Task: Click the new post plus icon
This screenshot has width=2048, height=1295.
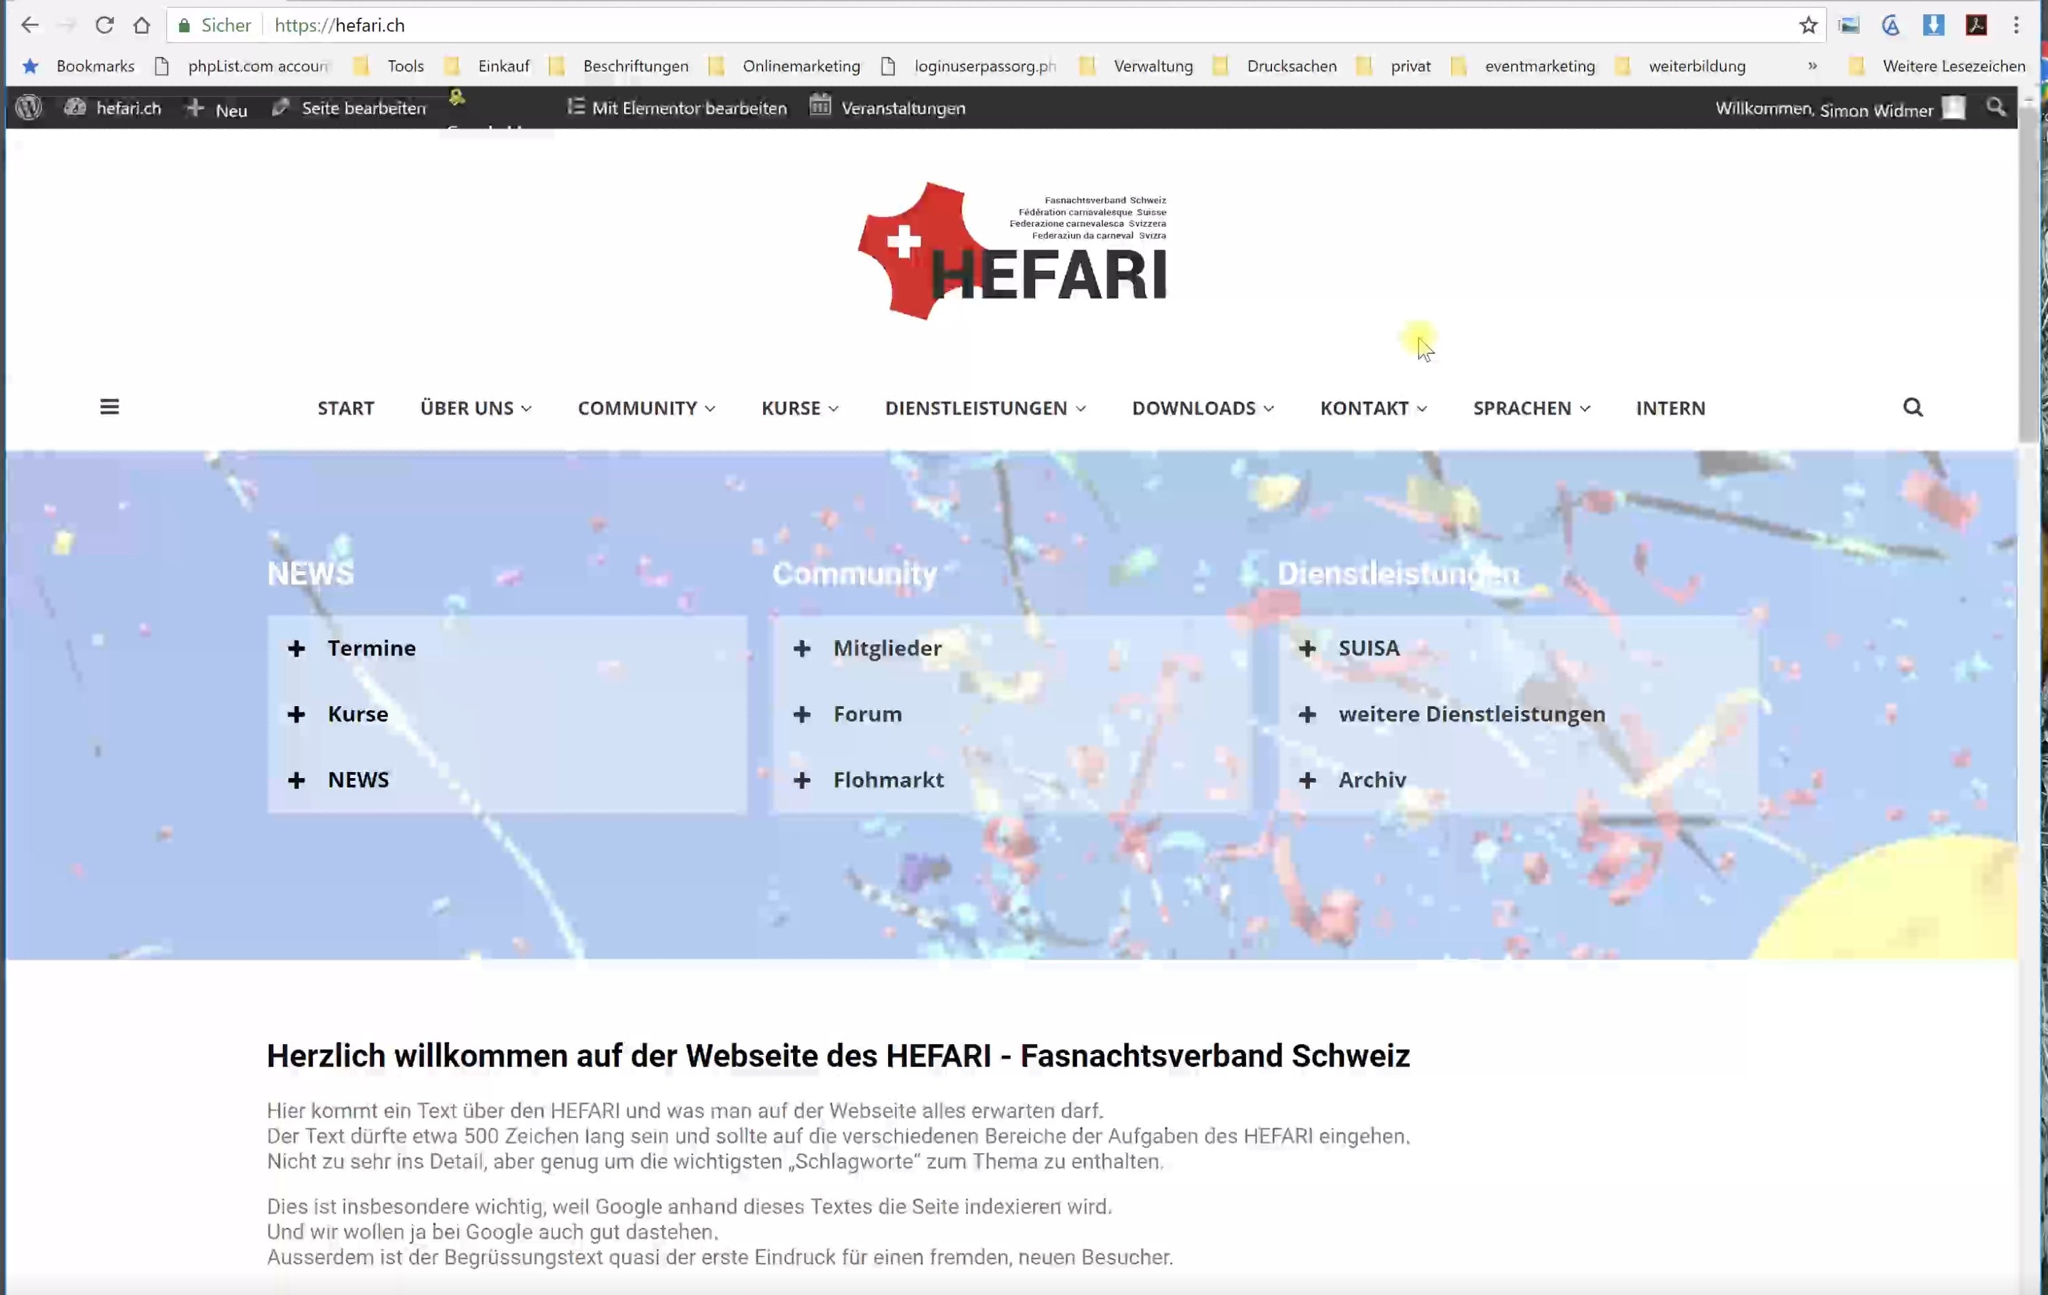Action: 195,106
